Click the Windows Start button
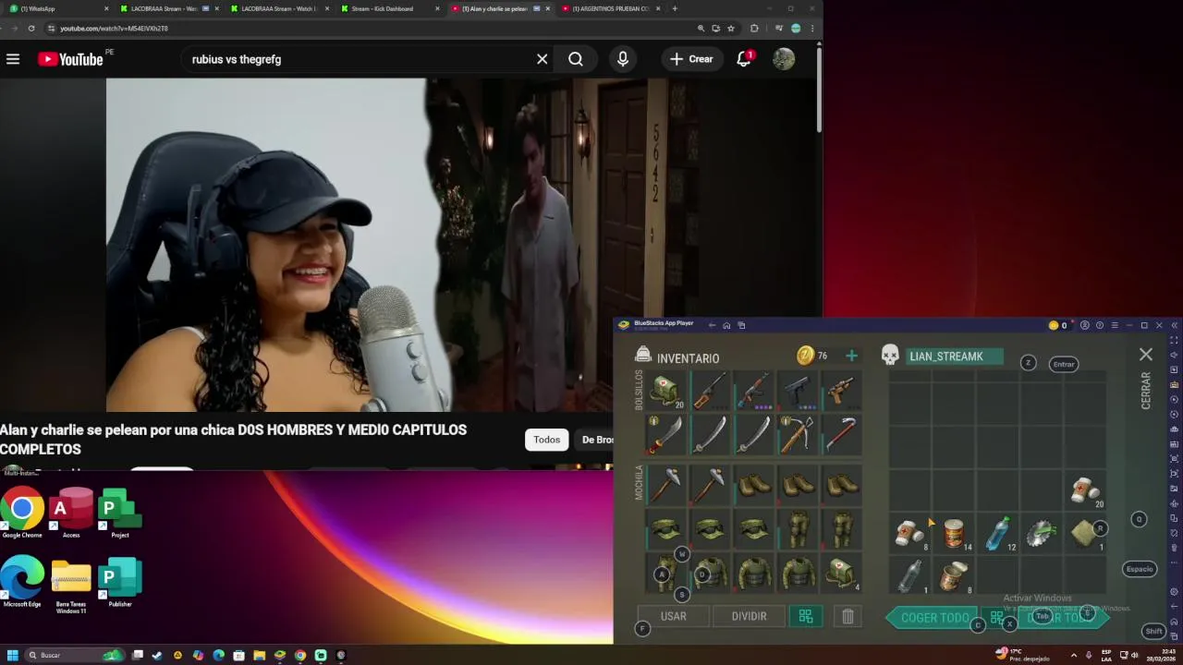This screenshot has height=665, width=1183. (x=13, y=655)
